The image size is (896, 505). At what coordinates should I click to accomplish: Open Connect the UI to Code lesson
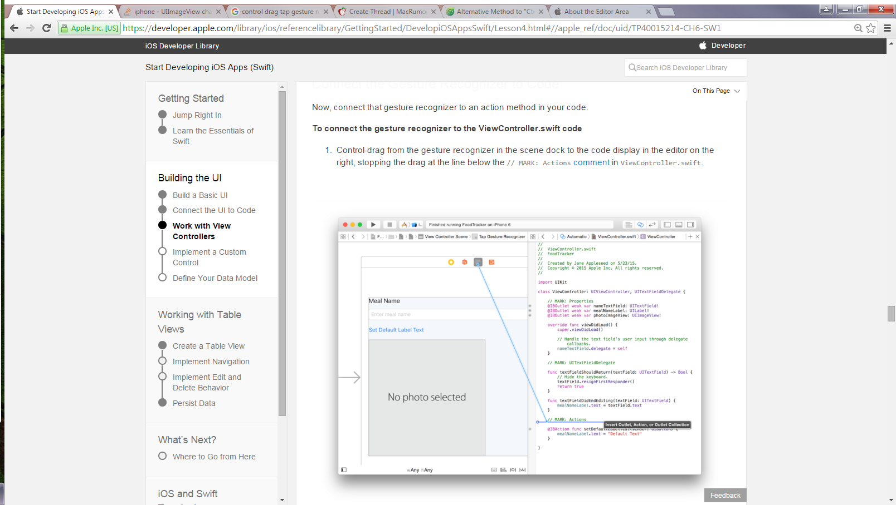[214, 210]
